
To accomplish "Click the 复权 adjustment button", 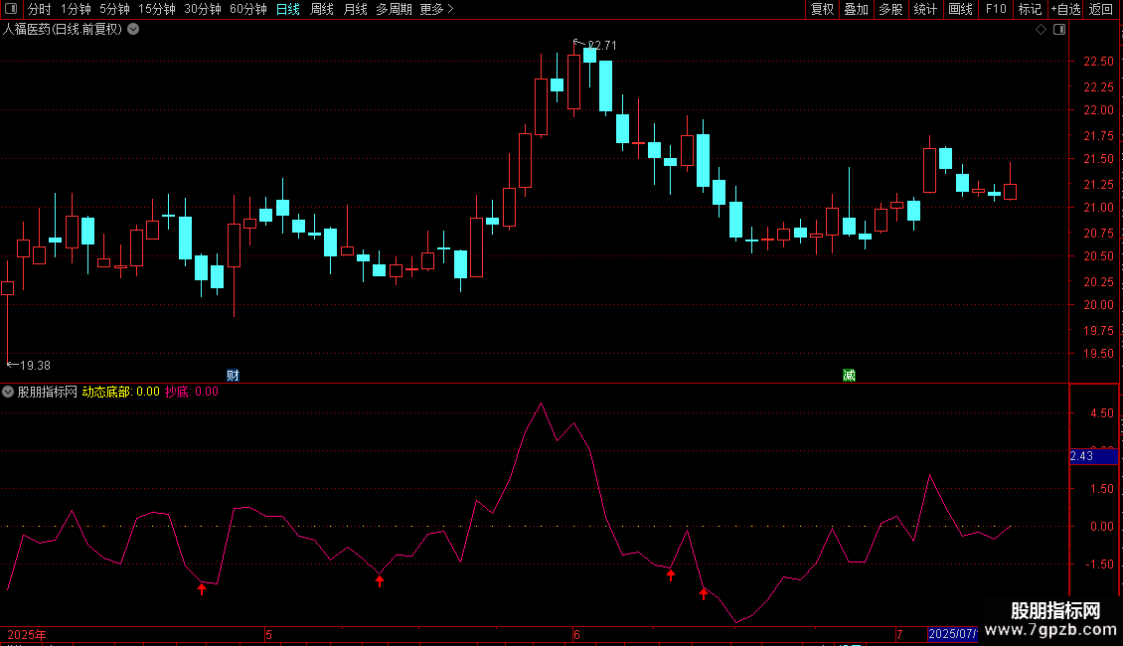I will pos(822,9).
